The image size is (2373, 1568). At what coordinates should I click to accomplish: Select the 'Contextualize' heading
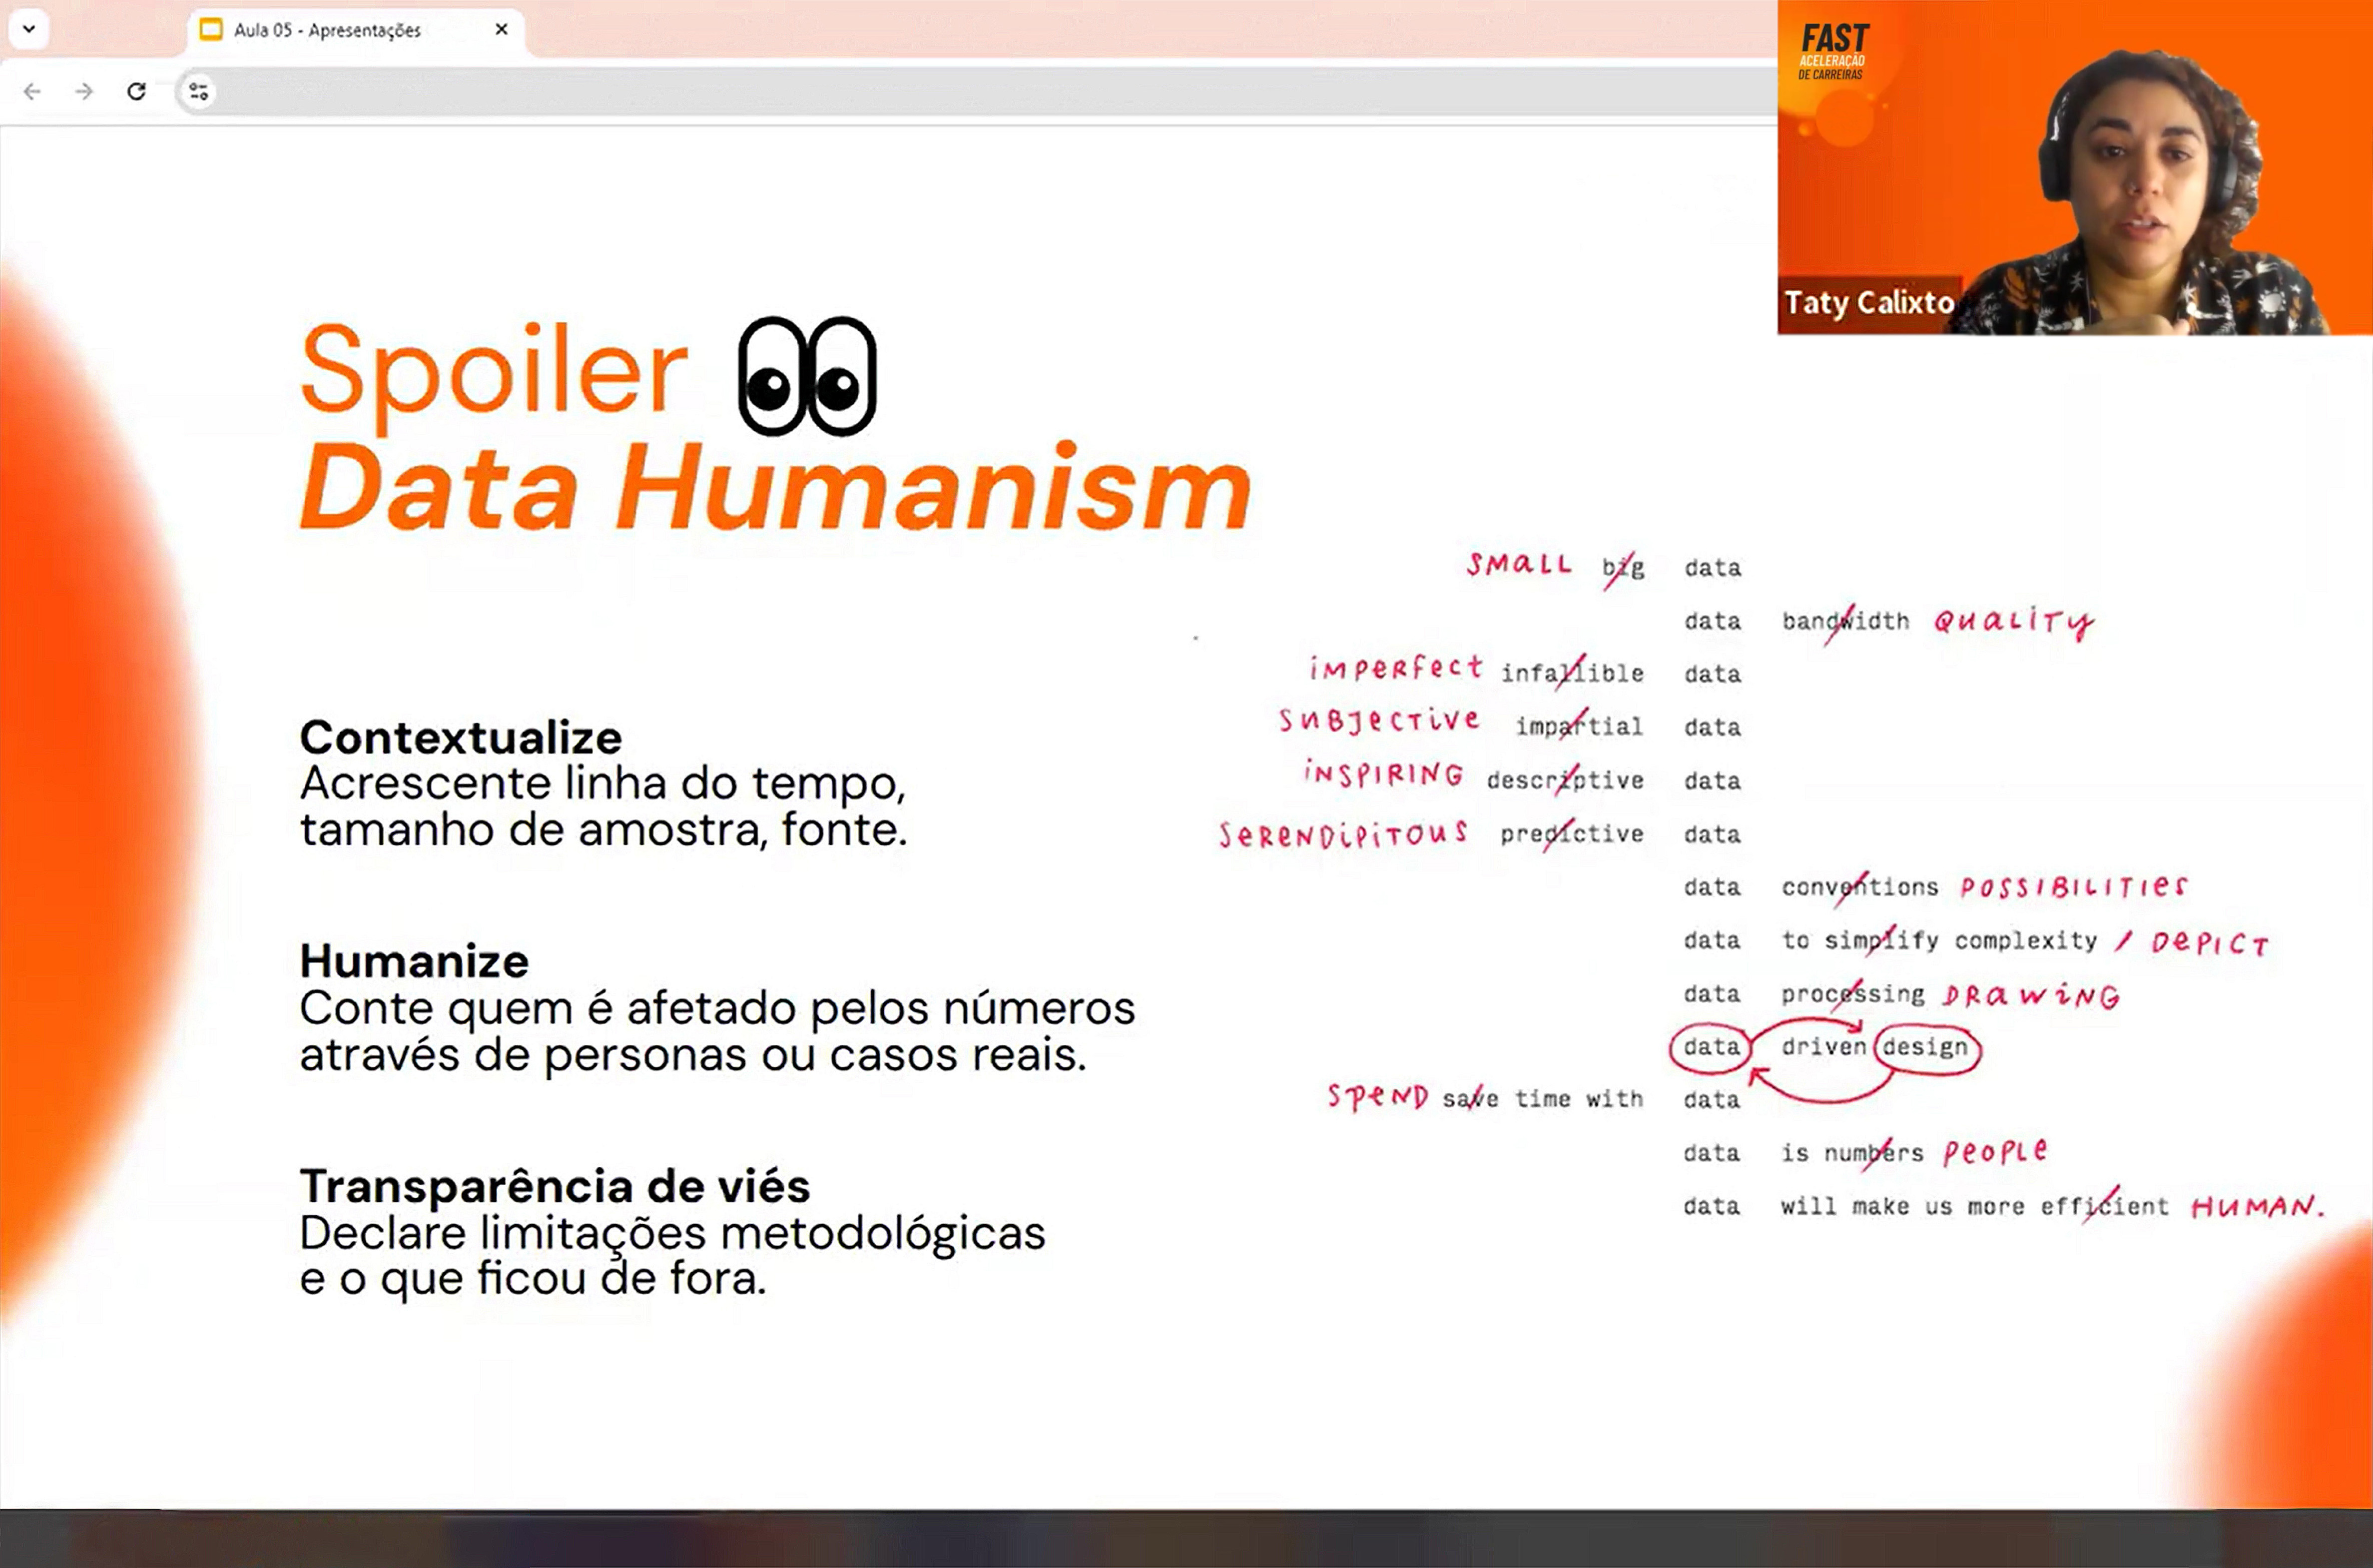click(x=461, y=738)
